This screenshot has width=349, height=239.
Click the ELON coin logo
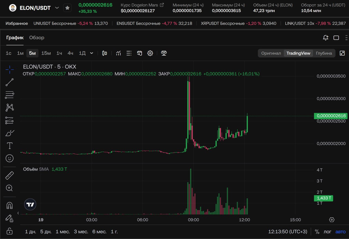click(x=13, y=8)
